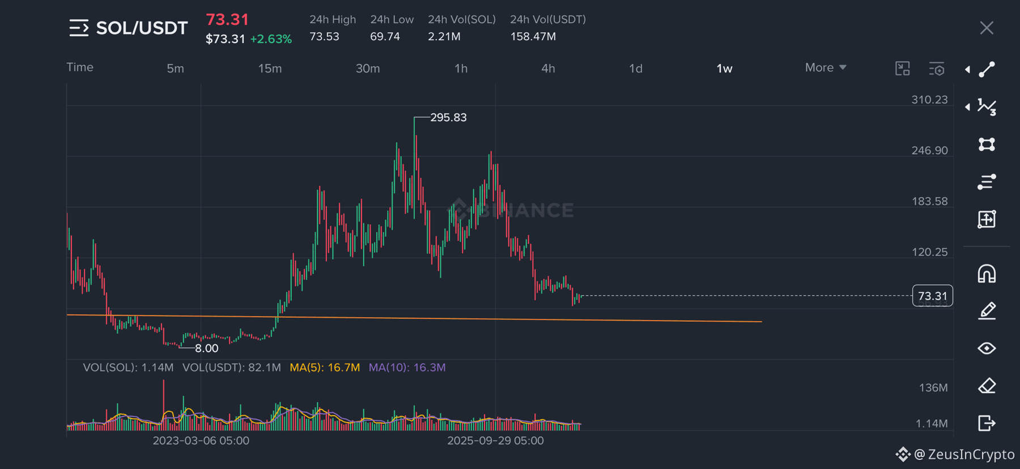Exit the drawing toolbar

pos(987,423)
